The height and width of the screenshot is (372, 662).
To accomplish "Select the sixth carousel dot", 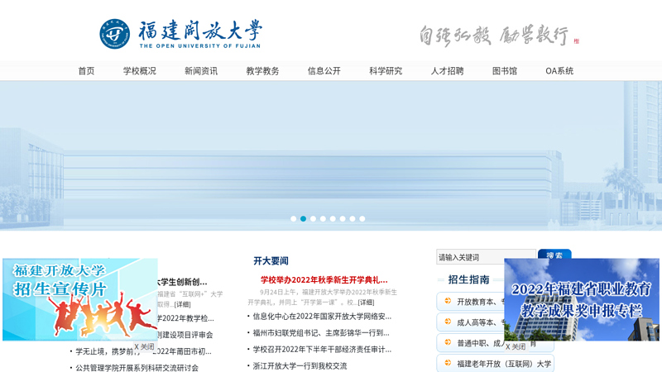I will (343, 218).
